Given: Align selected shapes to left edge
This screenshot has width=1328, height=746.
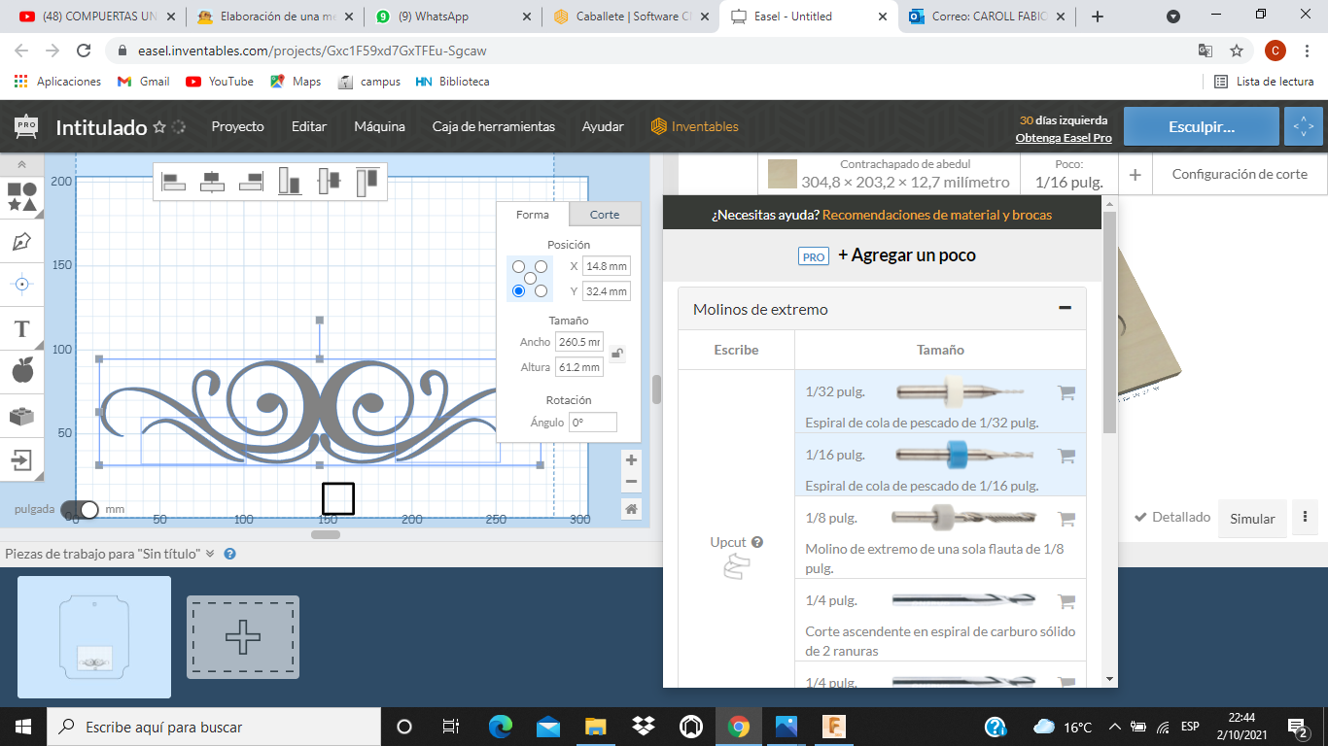Looking at the screenshot, I should point(174,181).
